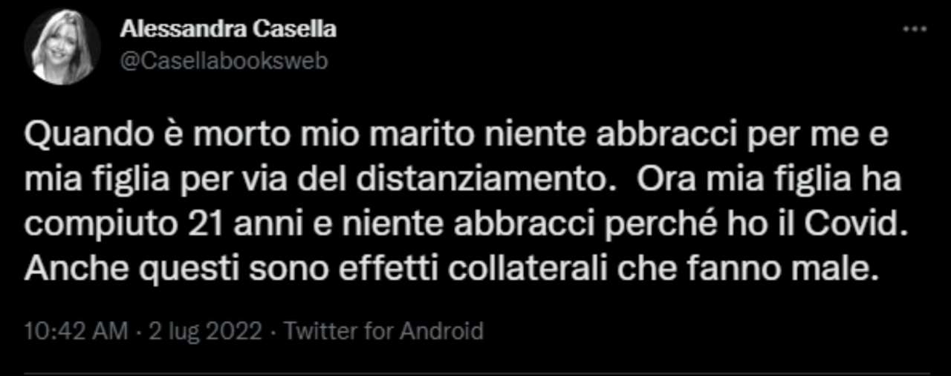Select the date 2 lug 2022
Screen dimensions: 951x376
pyautogui.click(x=205, y=331)
